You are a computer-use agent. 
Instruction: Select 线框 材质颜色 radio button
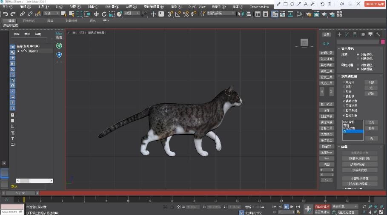click(358, 59)
